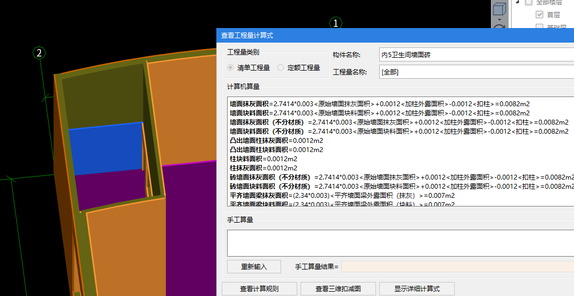Click the 重新输入 button
The image size is (574, 296).
[x=254, y=267]
